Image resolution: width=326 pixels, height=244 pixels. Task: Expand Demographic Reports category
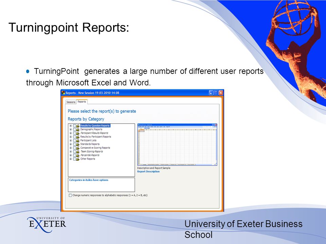pyautogui.click(x=71, y=129)
